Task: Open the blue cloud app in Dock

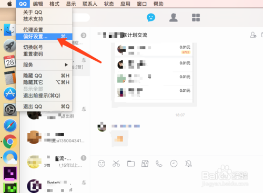Action: [10, 157]
